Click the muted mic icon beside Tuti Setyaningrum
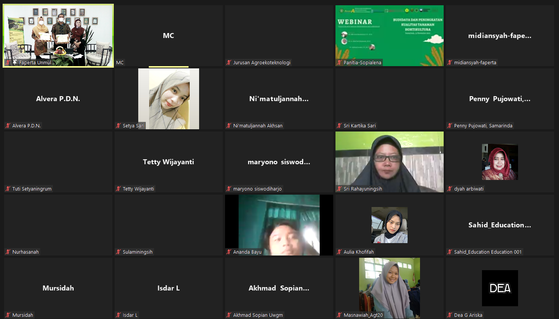 point(8,189)
